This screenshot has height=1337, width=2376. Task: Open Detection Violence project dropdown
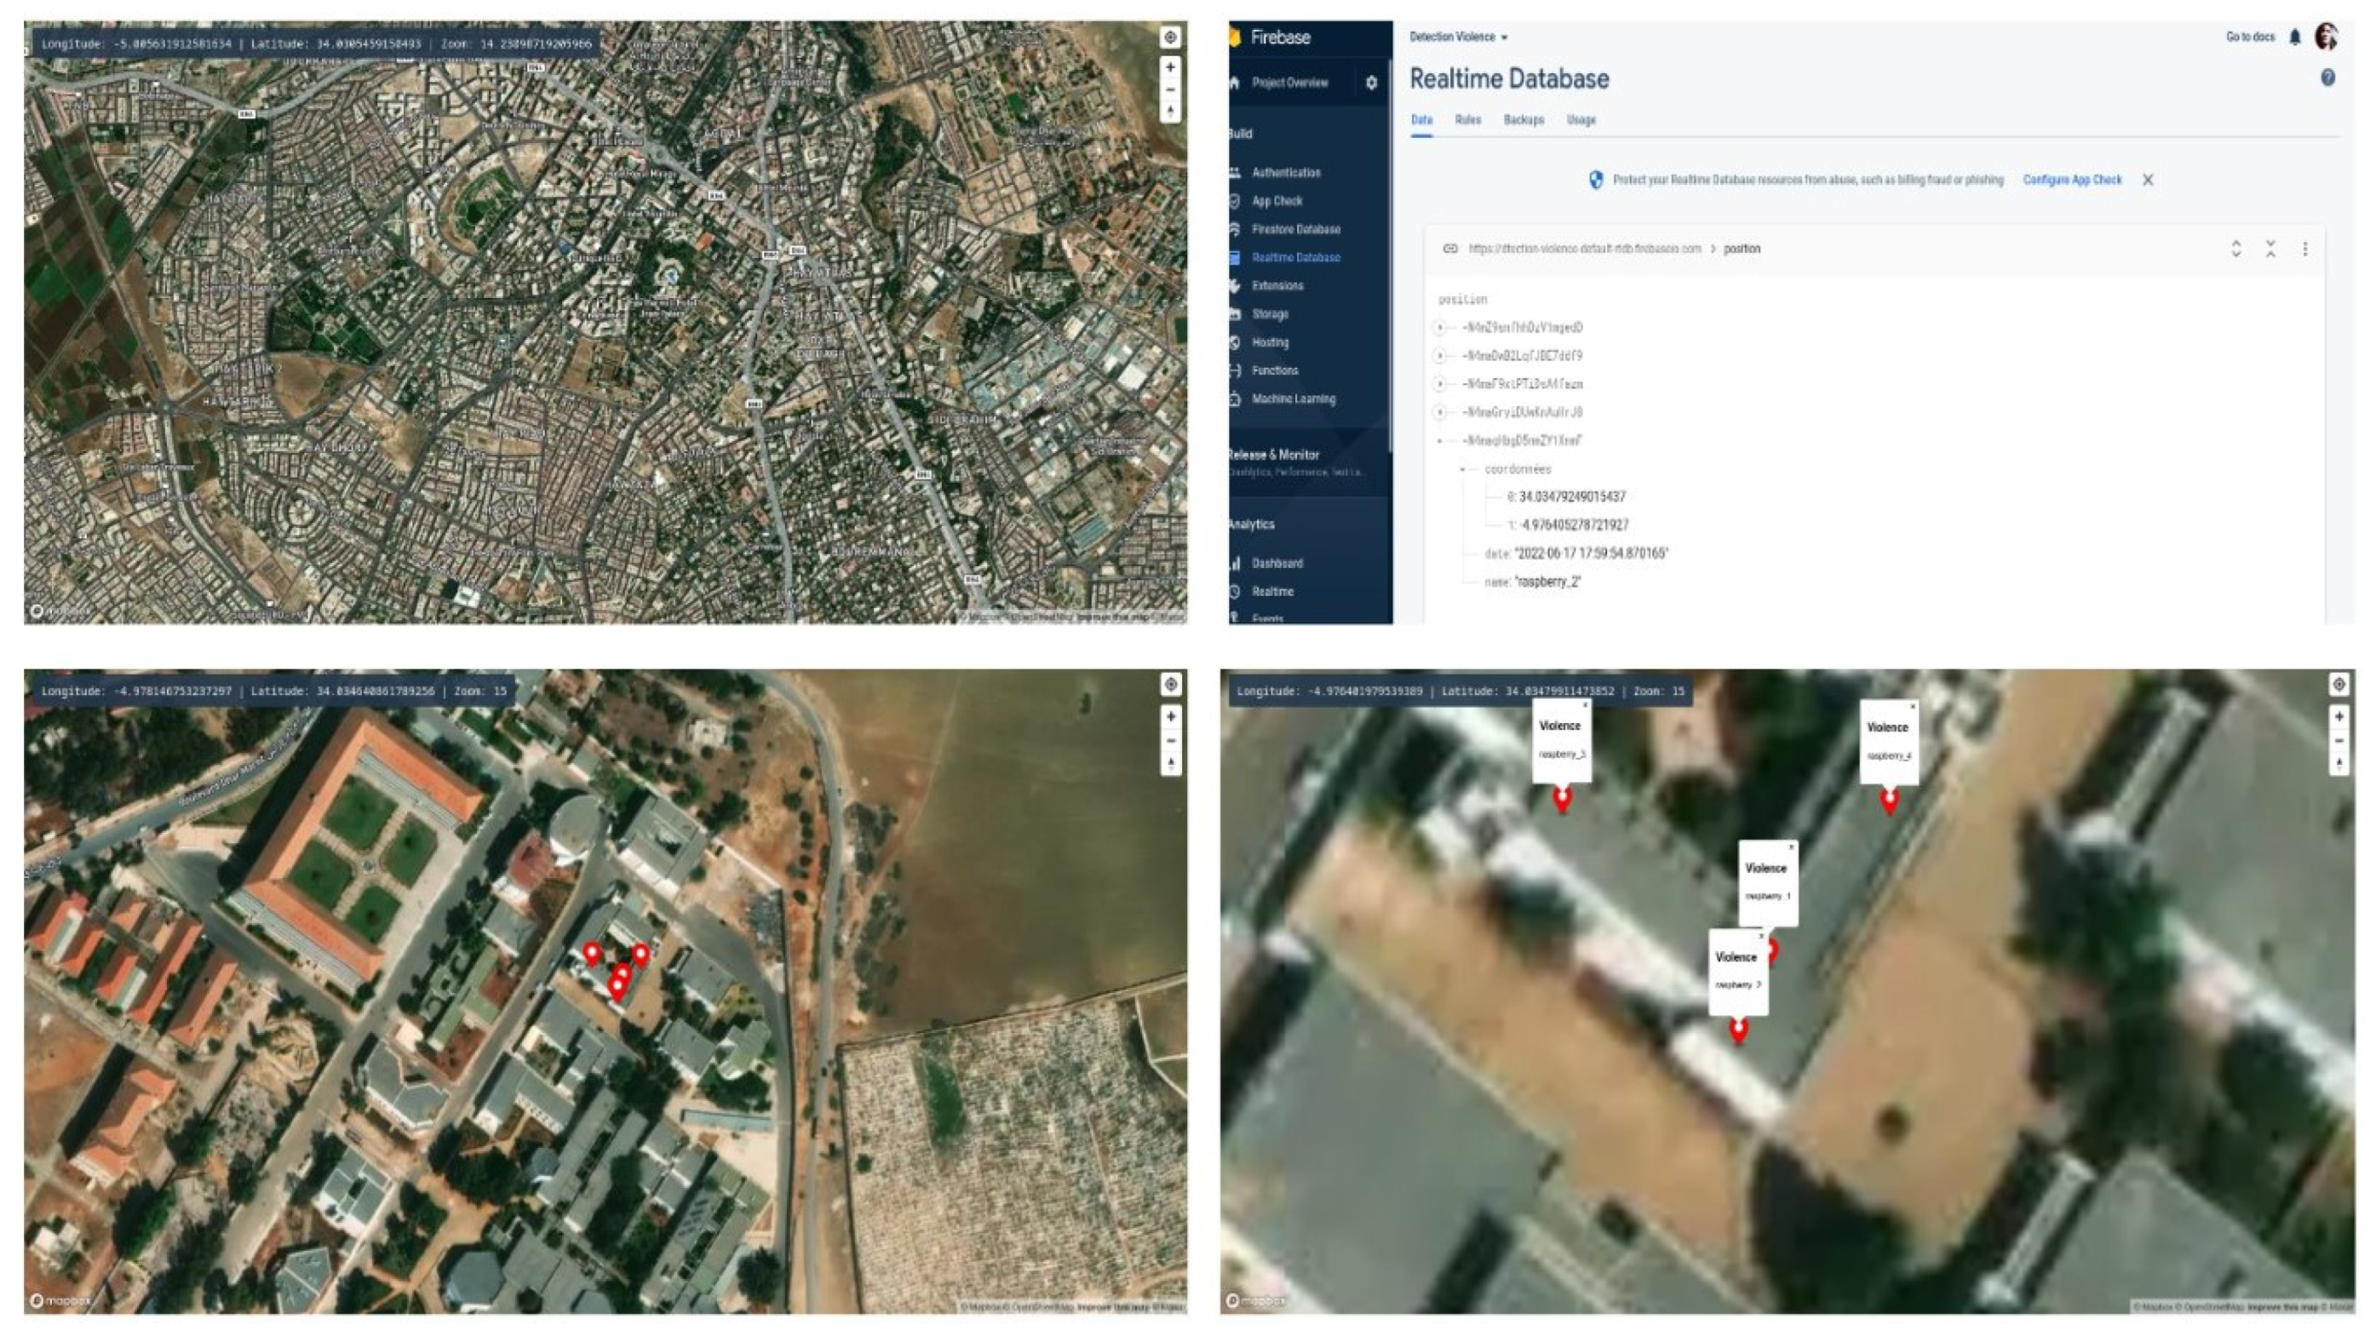pyautogui.click(x=1458, y=37)
